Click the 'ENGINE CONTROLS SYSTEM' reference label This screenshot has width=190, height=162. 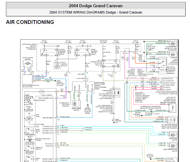pos(137,114)
